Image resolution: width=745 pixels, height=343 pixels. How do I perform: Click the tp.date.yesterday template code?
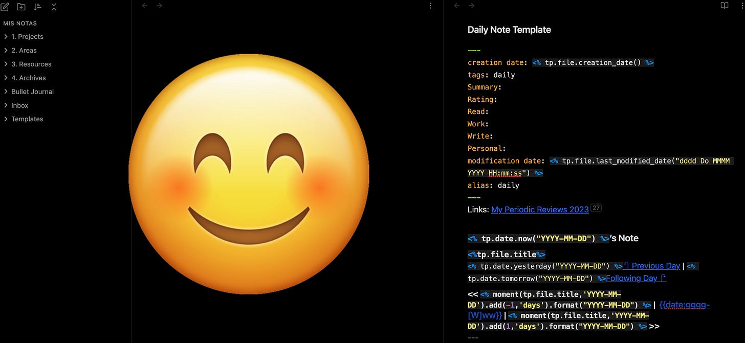545,266
